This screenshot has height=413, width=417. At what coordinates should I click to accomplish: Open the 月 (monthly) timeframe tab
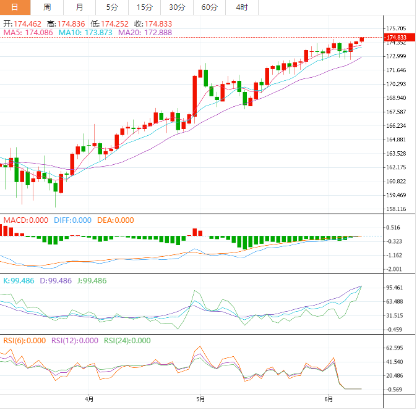79,7
